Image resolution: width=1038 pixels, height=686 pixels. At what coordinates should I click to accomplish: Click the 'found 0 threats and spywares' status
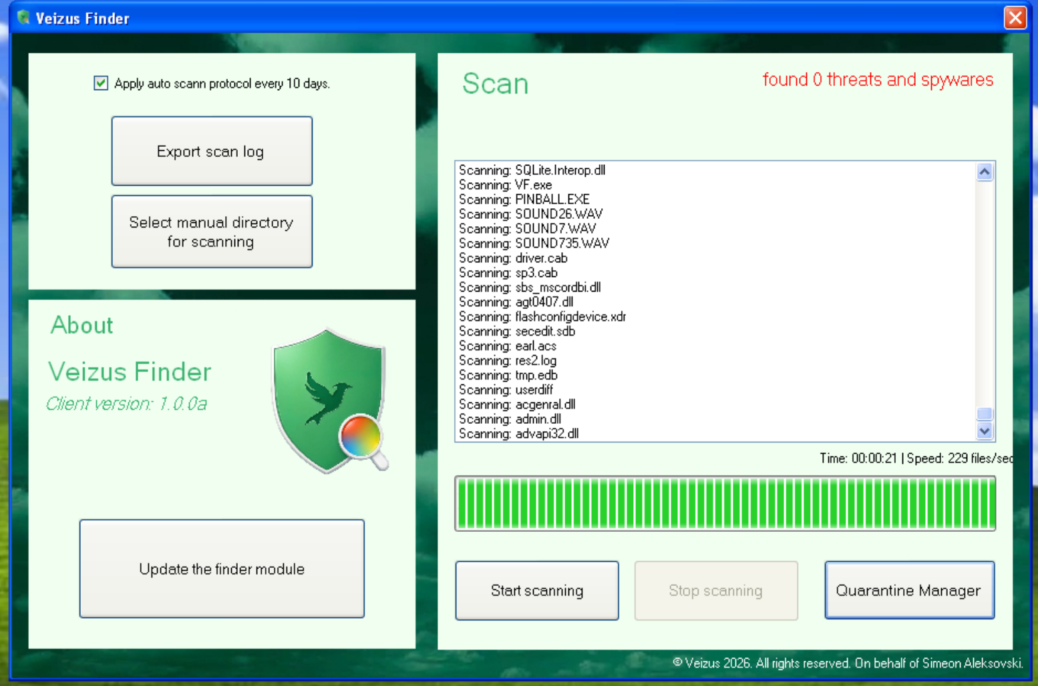click(878, 80)
